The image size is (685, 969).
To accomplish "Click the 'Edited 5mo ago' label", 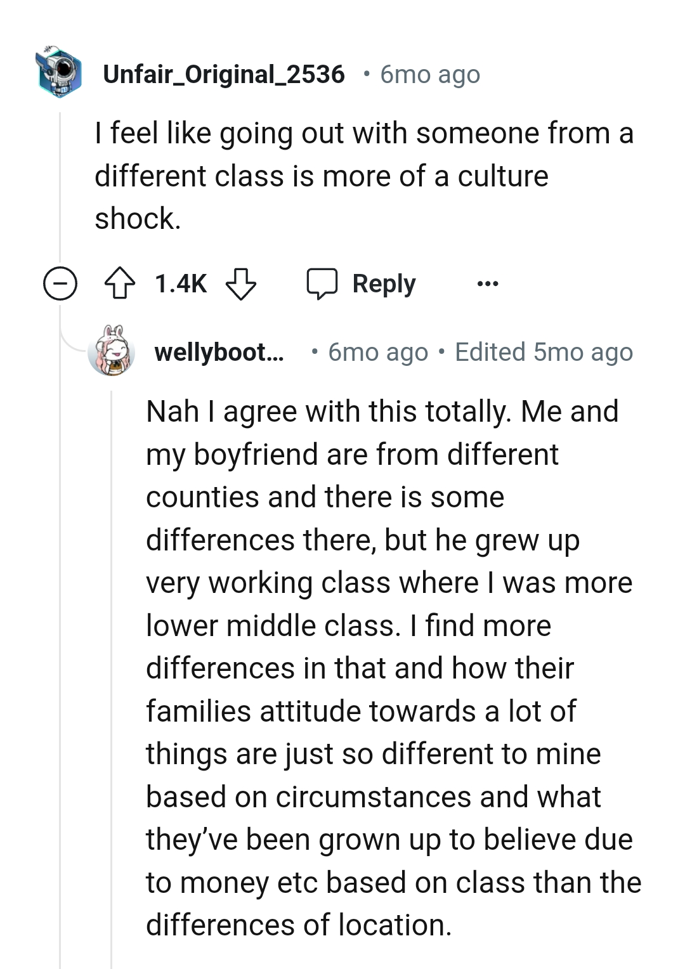I will 544,352.
